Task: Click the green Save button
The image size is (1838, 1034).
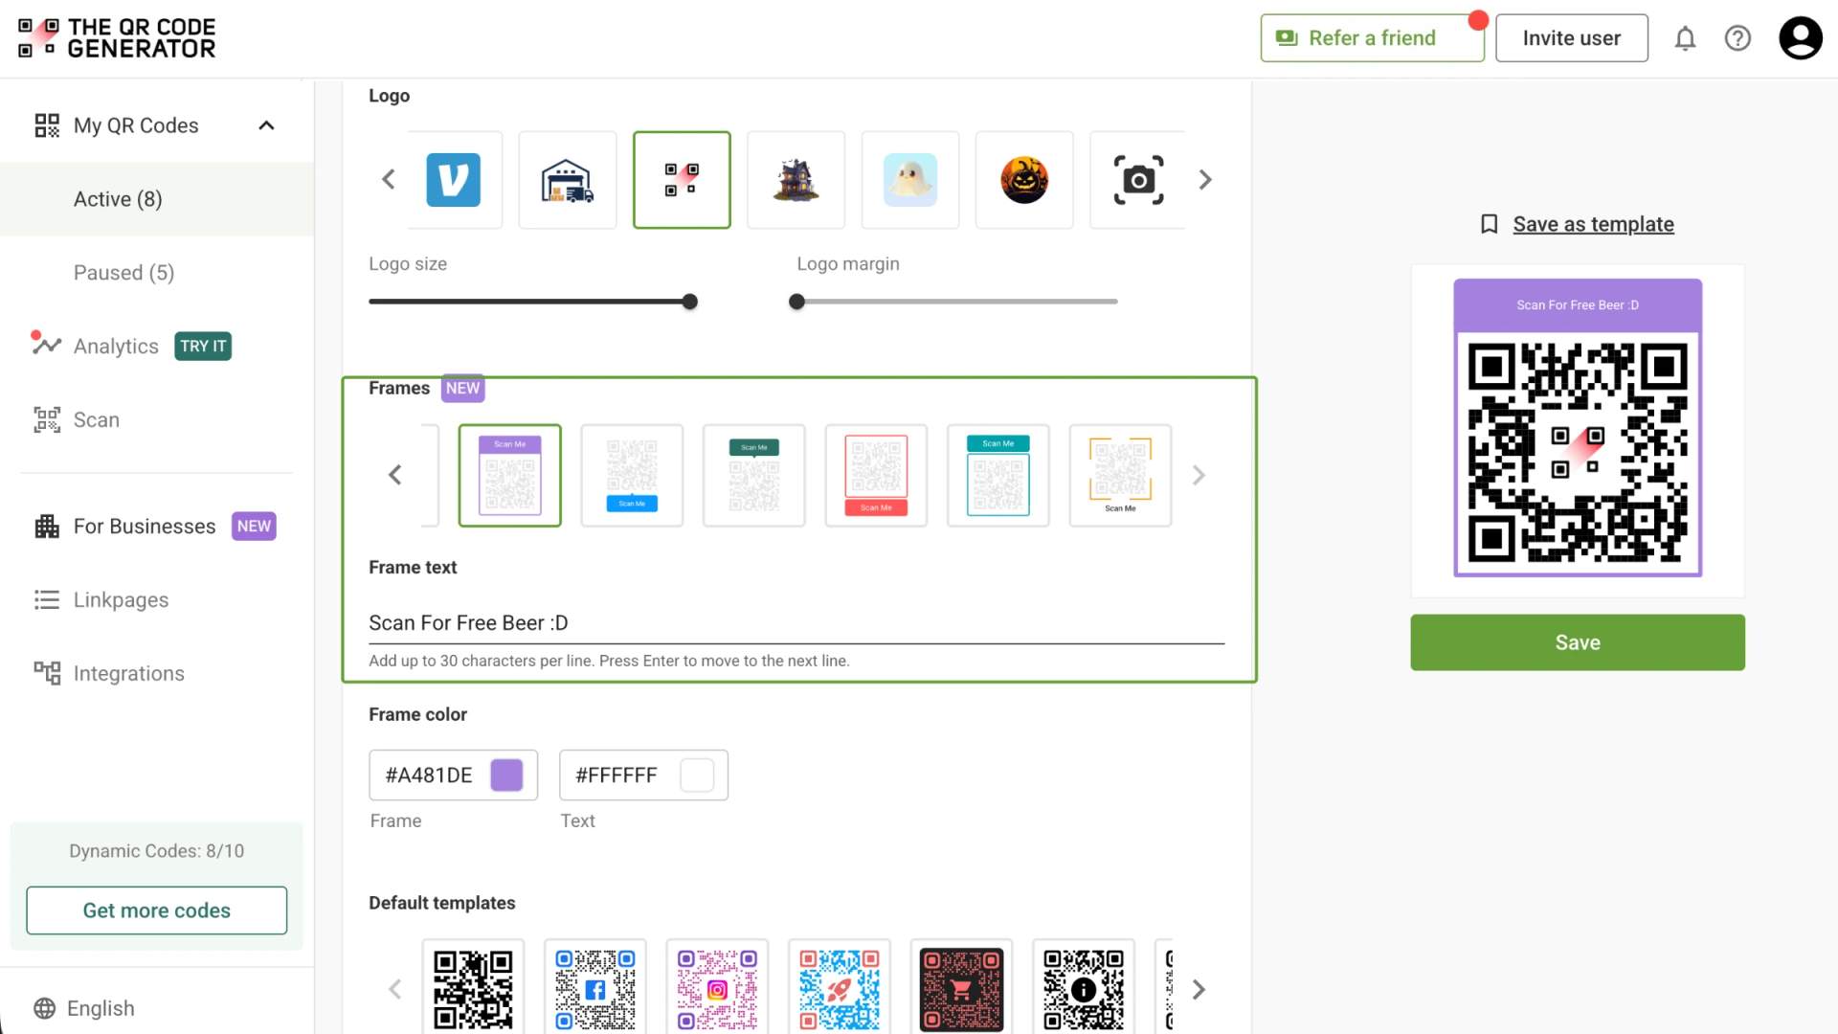Action: click(1577, 642)
